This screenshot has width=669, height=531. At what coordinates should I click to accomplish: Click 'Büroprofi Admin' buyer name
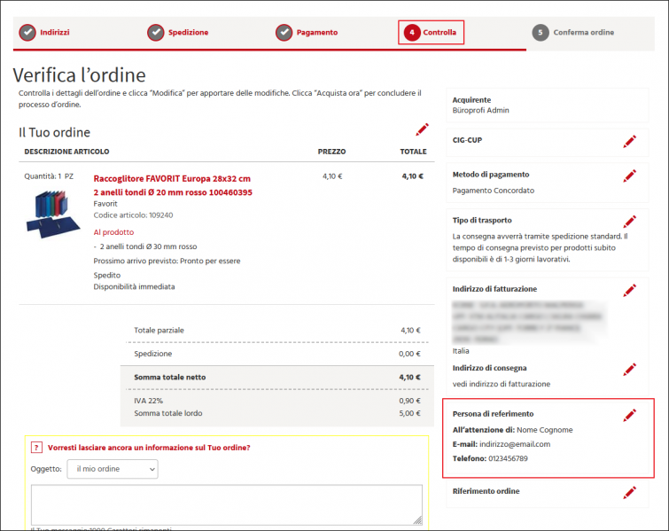pos(481,111)
